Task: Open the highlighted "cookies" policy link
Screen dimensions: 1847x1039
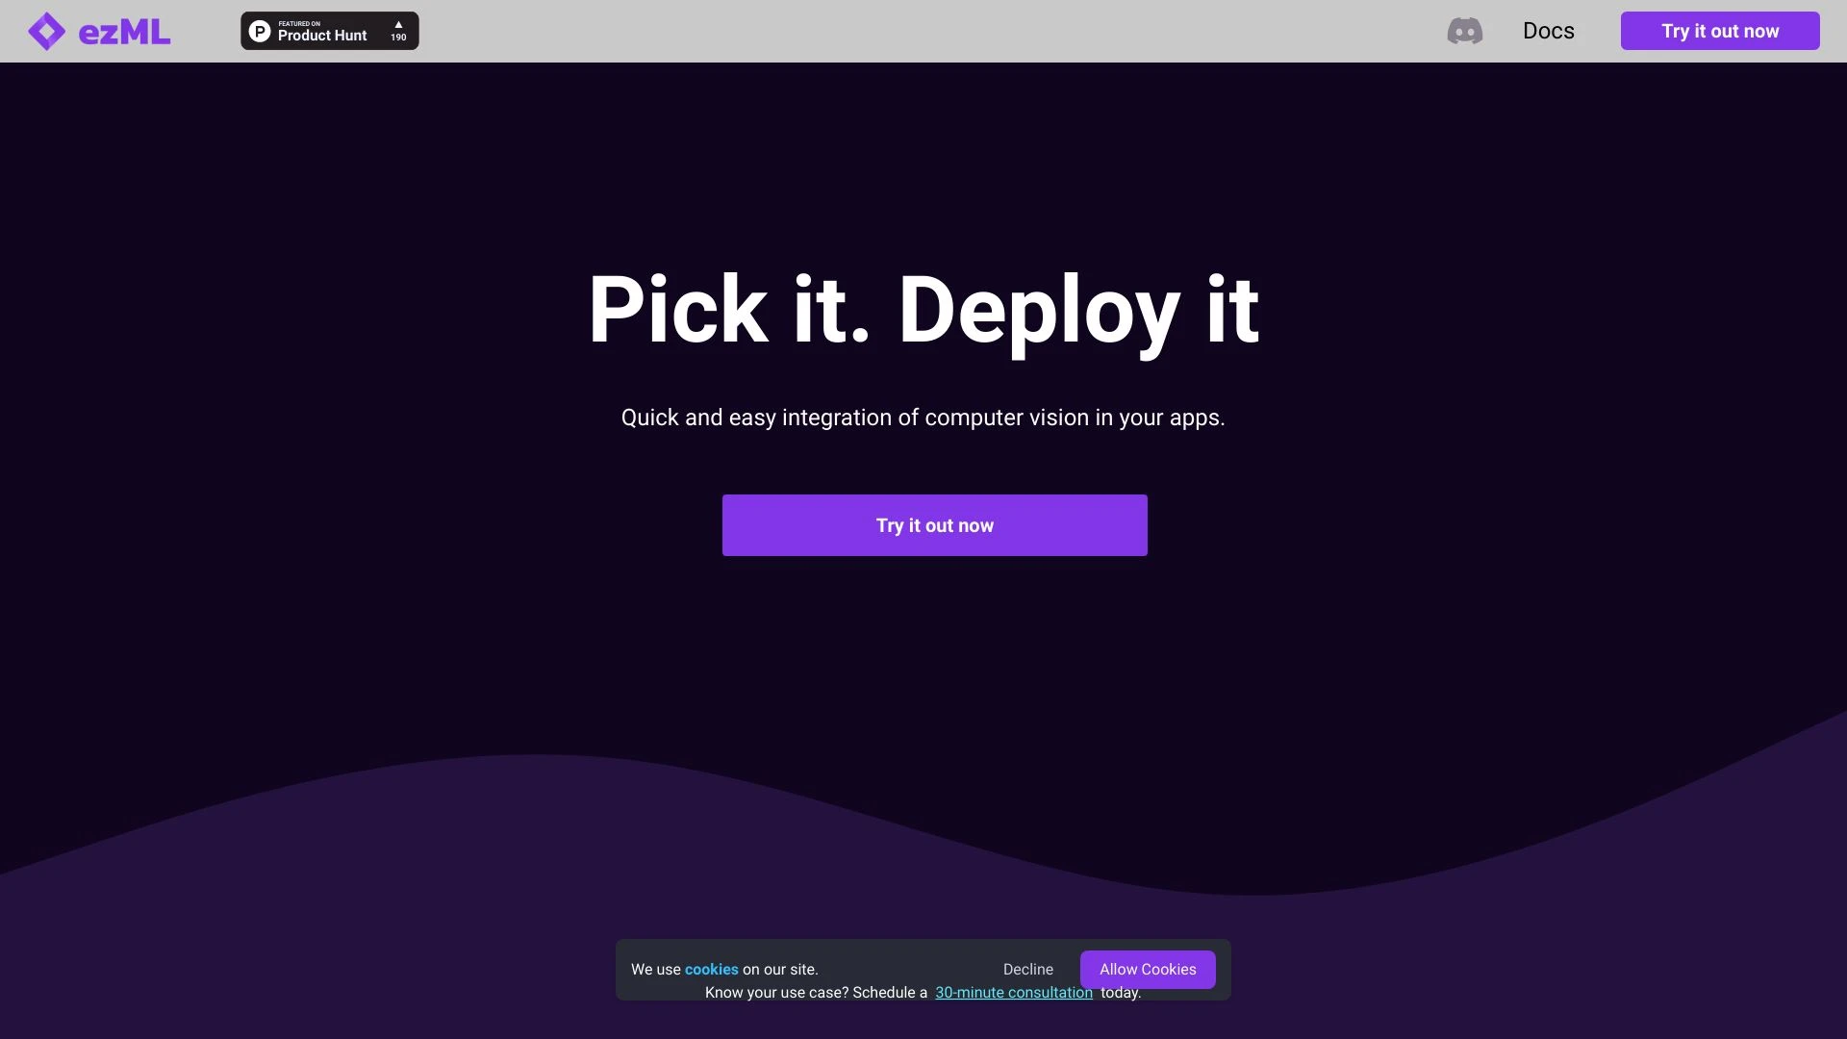Action: coord(710,969)
